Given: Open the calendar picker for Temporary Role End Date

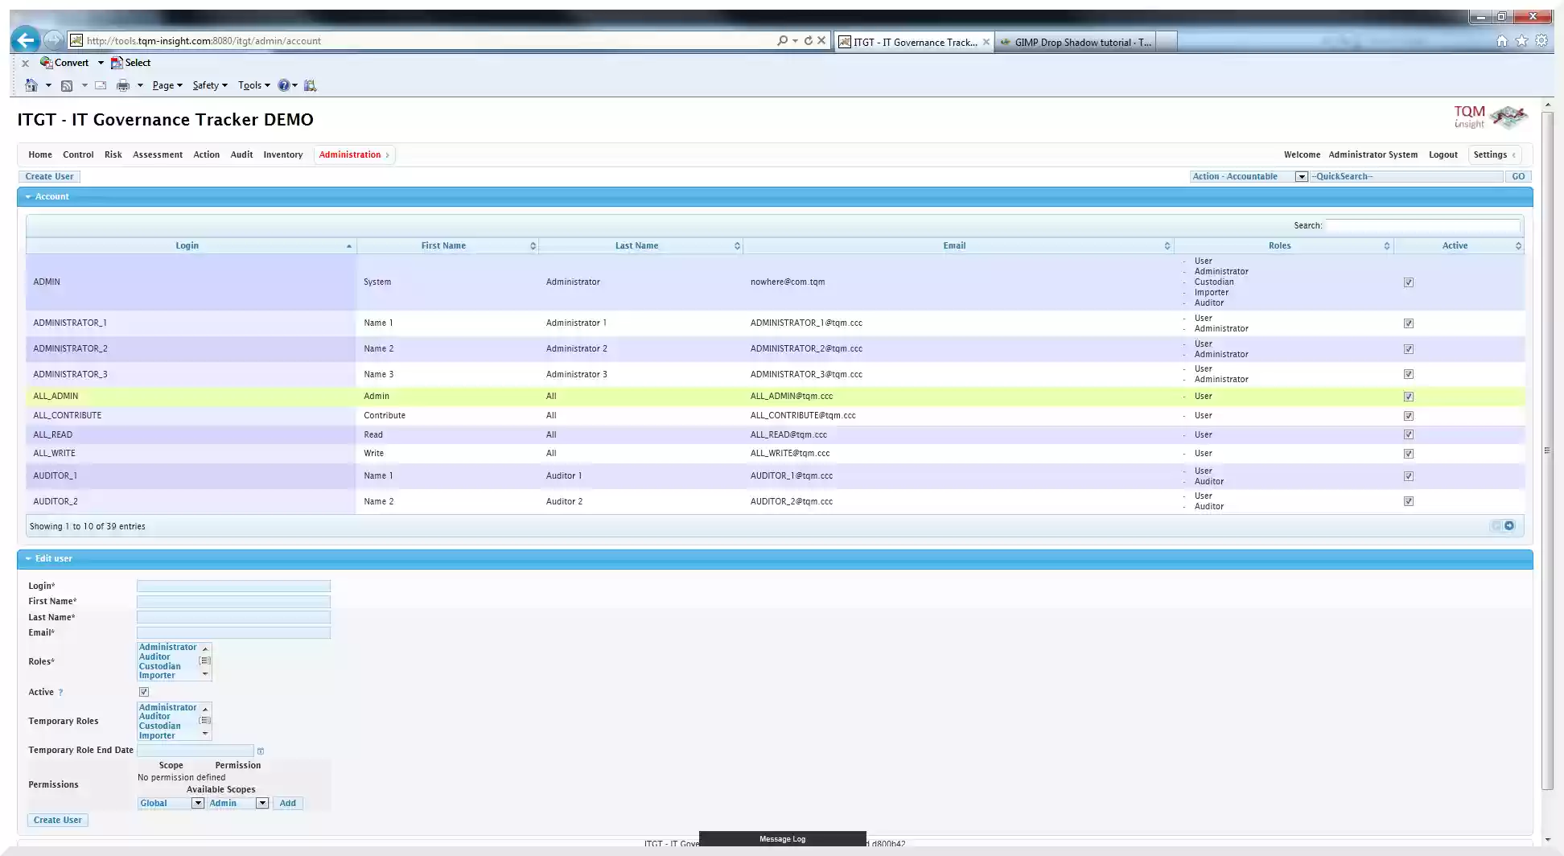Looking at the screenshot, I should 261,751.
